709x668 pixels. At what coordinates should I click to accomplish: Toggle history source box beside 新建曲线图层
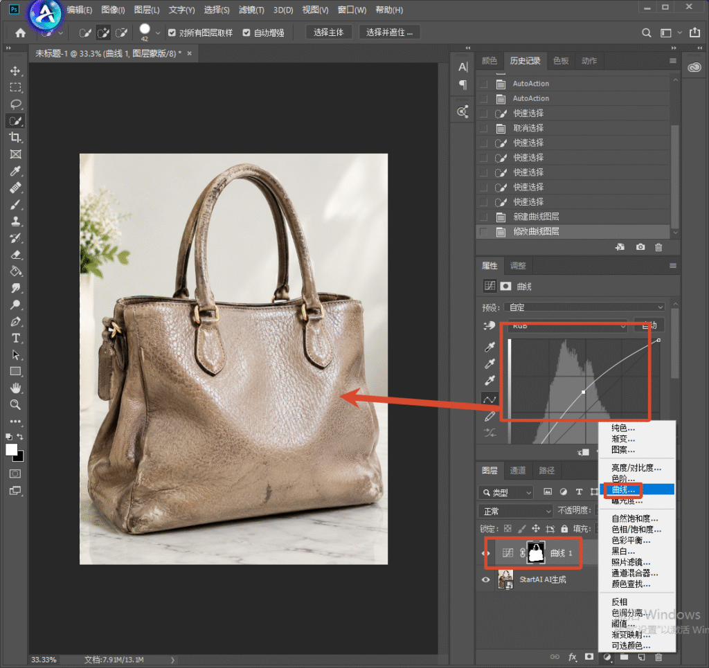[x=483, y=217]
